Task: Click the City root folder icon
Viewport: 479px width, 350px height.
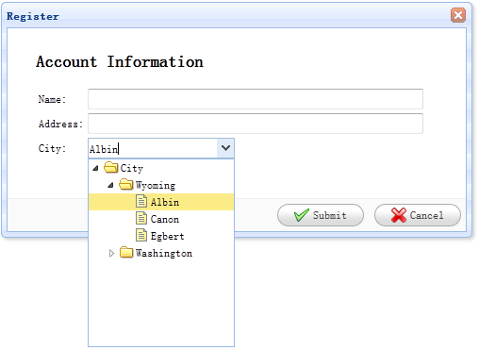Action: coord(110,168)
